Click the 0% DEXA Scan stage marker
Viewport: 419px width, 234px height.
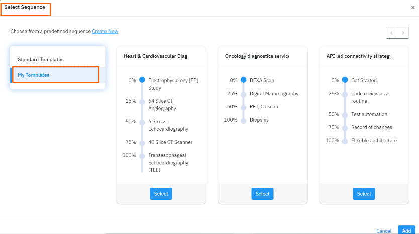pyautogui.click(x=244, y=80)
